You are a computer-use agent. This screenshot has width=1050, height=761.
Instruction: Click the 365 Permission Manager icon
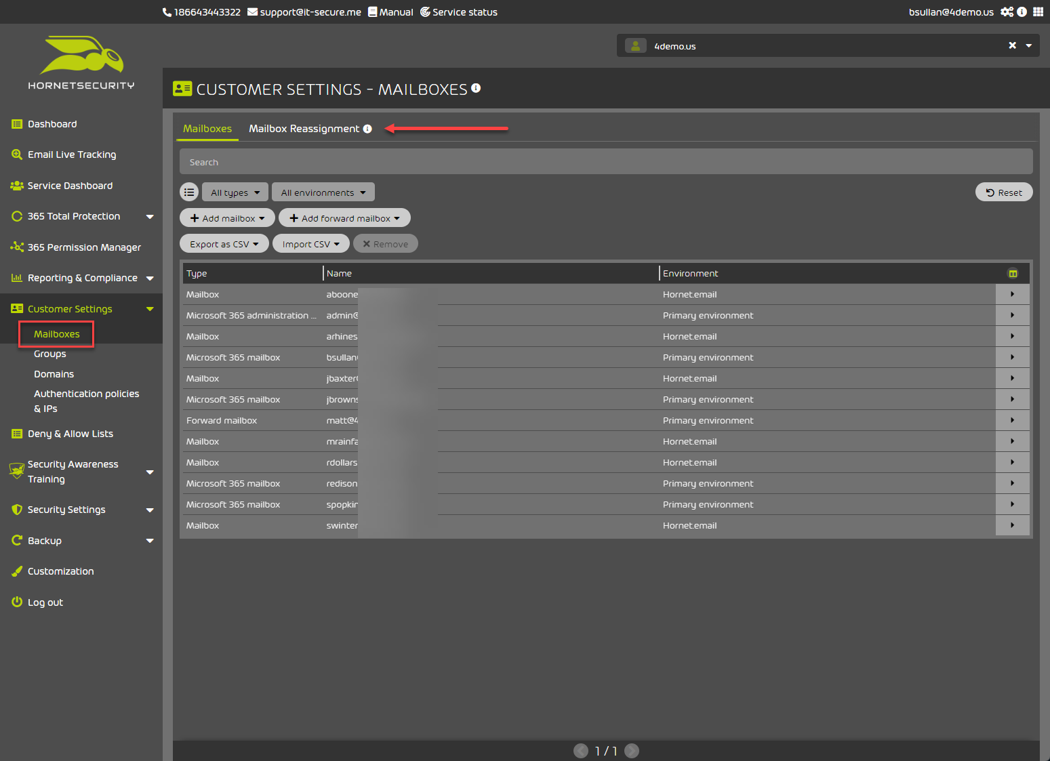[x=17, y=247]
